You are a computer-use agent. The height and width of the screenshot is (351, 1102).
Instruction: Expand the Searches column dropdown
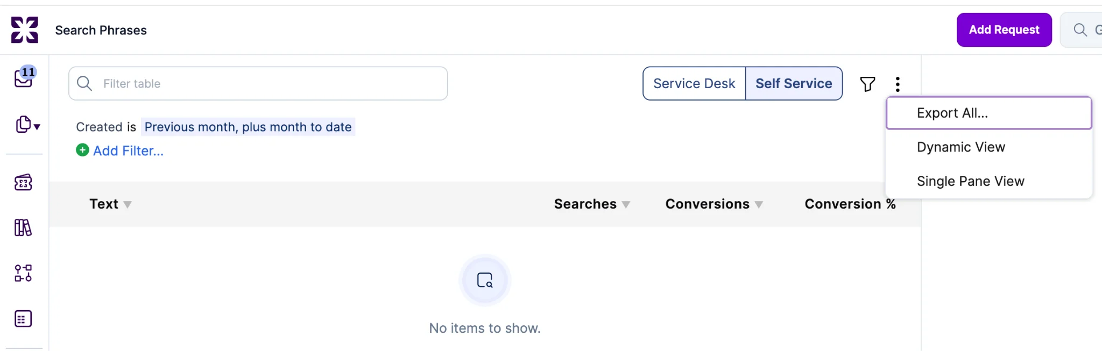(627, 204)
